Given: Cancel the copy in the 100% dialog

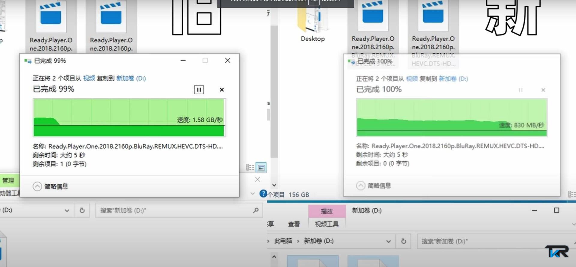Looking at the screenshot, I should pos(543,90).
